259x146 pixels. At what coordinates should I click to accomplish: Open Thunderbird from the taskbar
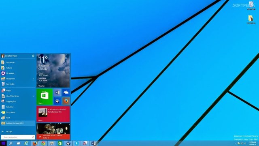click(x=68, y=143)
